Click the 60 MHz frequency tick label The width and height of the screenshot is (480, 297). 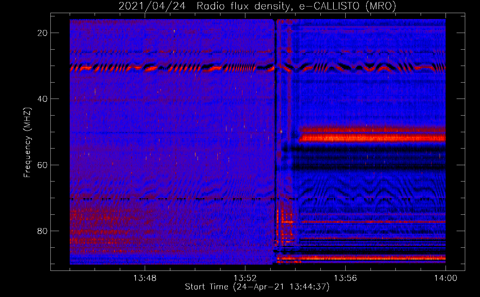point(43,165)
